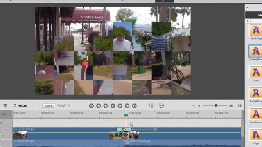Click the back arrows below the Video header

(248, 21)
